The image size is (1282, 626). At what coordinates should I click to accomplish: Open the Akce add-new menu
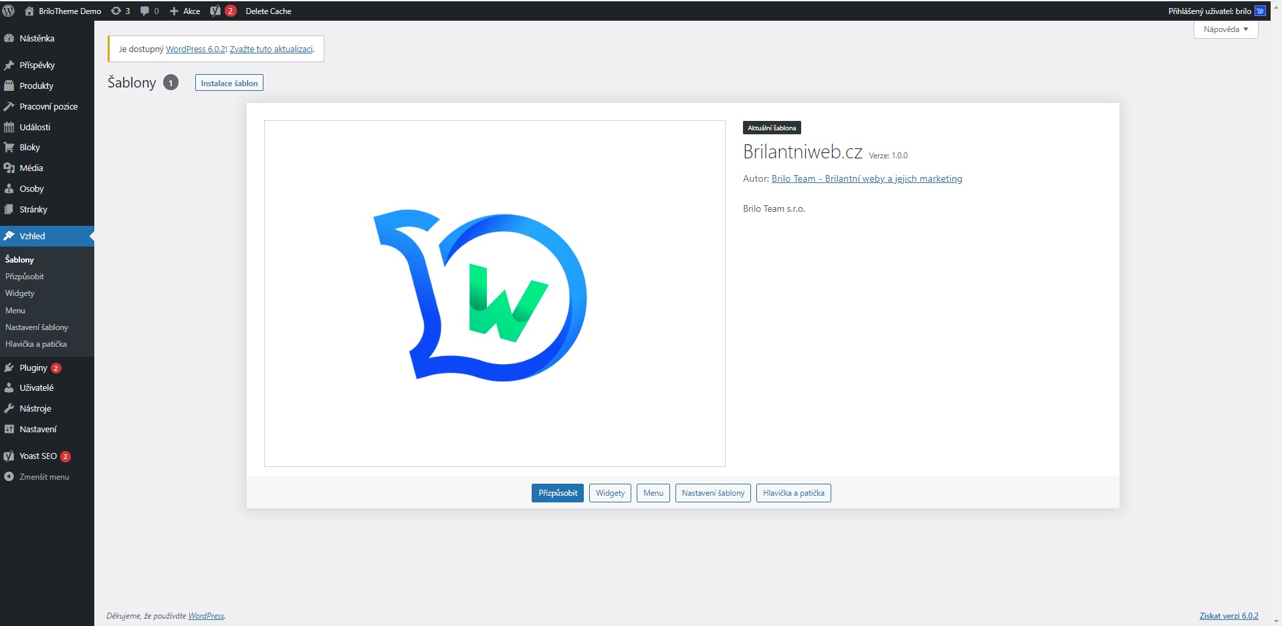185,11
